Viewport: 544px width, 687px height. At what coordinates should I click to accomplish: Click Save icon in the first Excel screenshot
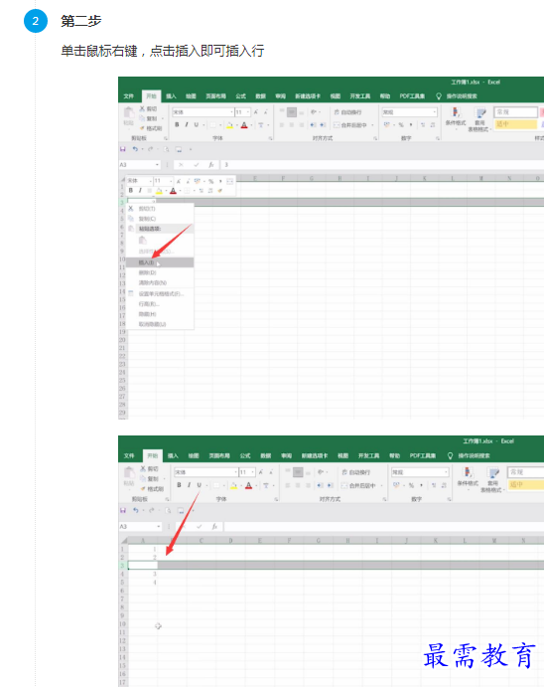(123, 149)
